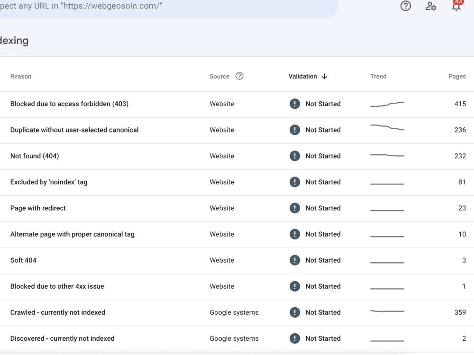474x355 pixels.
Task: Click 'Google systems' in the Crawled row
Action: click(x=234, y=312)
